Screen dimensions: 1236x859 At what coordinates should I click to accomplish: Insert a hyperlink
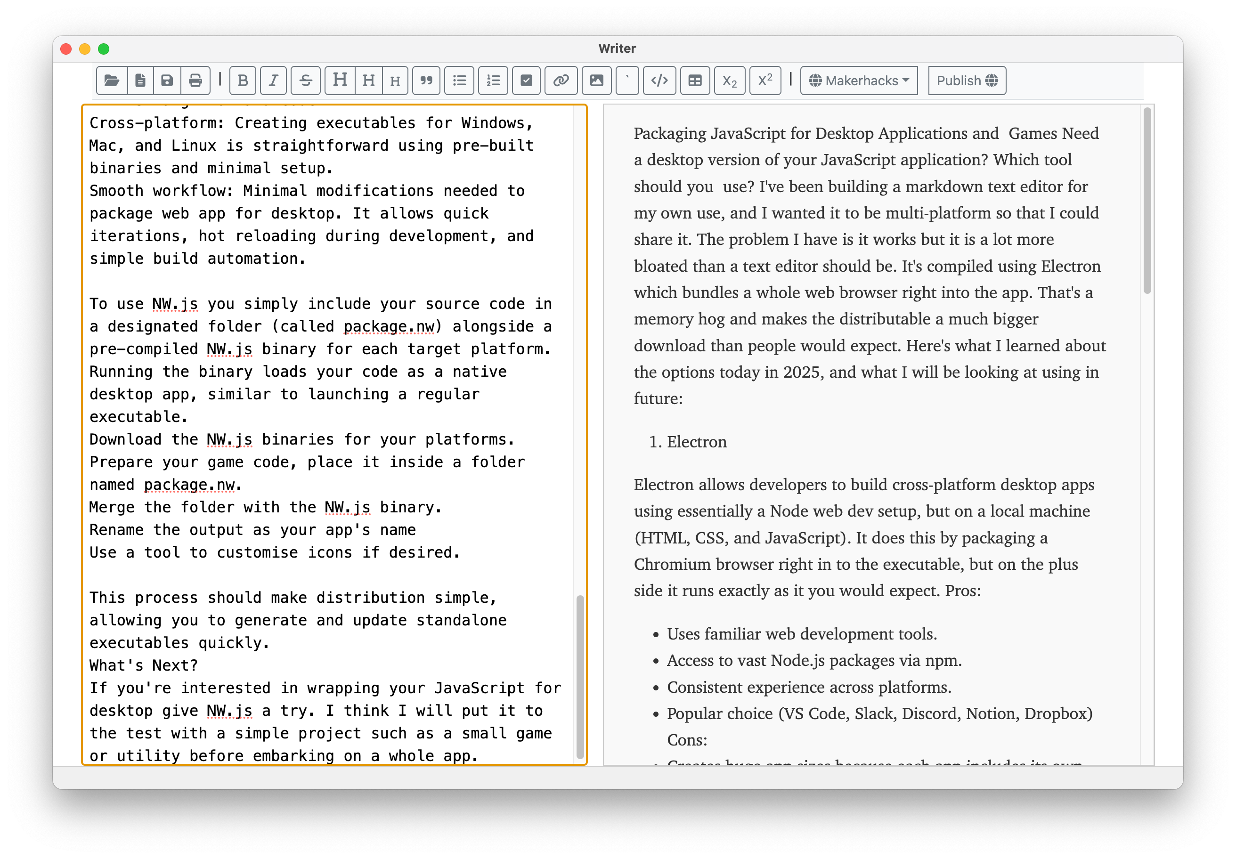pyautogui.click(x=561, y=81)
